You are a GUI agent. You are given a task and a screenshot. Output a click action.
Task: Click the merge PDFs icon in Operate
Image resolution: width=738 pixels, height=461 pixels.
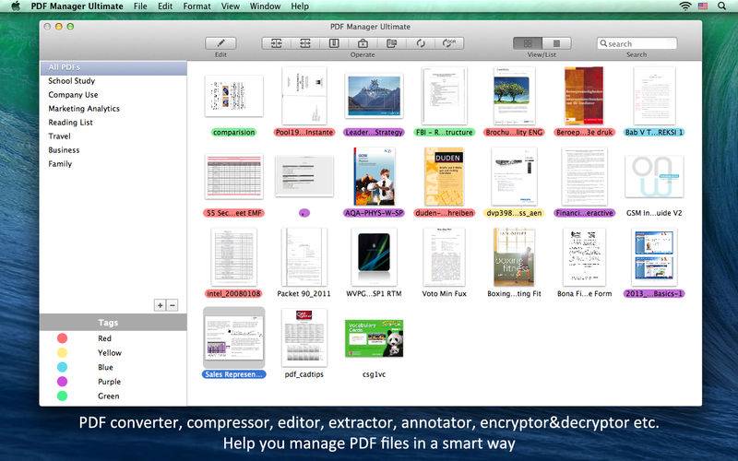click(x=276, y=43)
